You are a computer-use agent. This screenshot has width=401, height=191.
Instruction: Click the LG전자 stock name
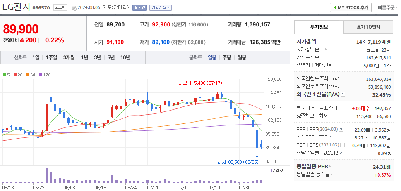[17, 7]
